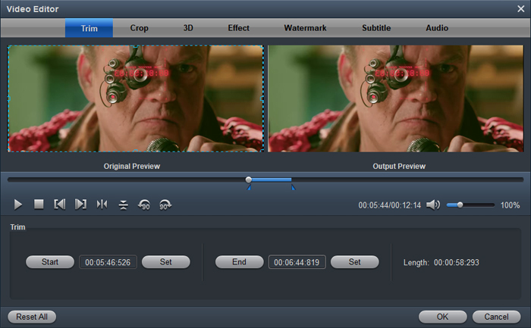The image size is (531, 328).
Task: Click the trim end marker on timeline
Action: (x=294, y=187)
